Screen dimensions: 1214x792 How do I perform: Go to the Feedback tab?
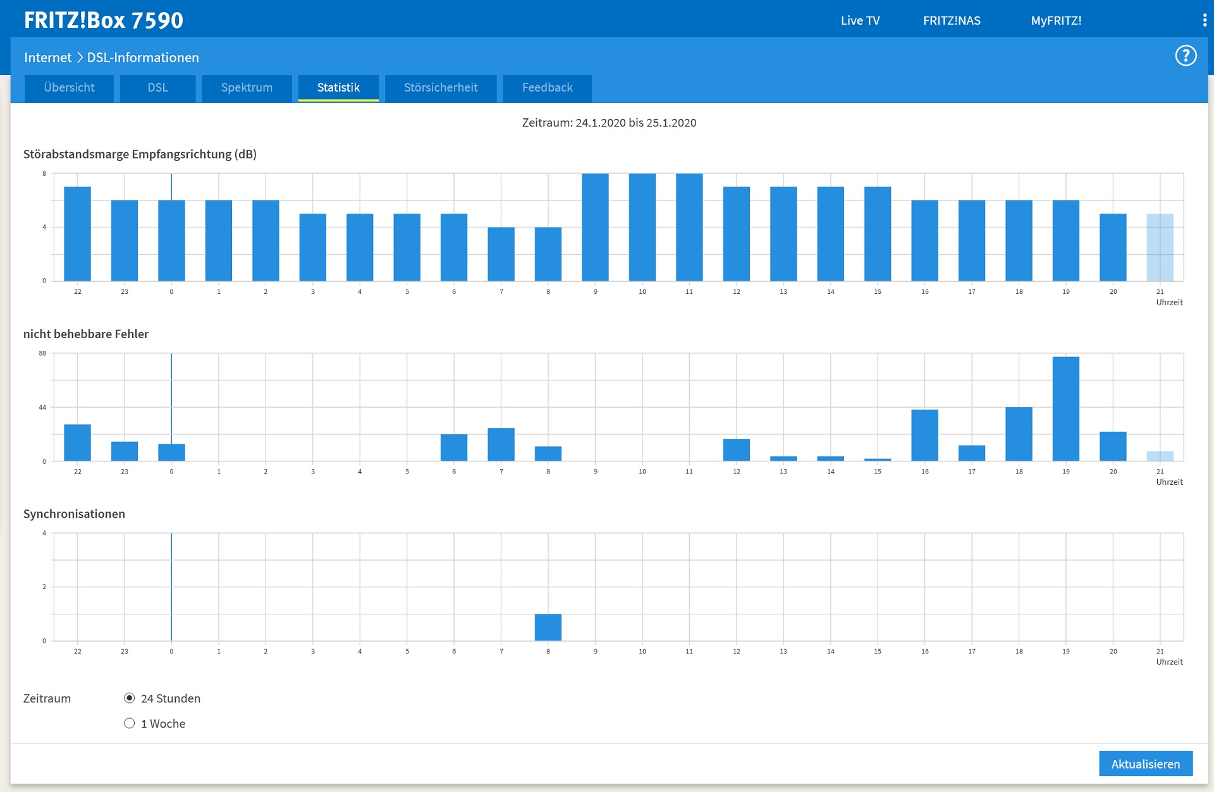[x=547, y=88]
